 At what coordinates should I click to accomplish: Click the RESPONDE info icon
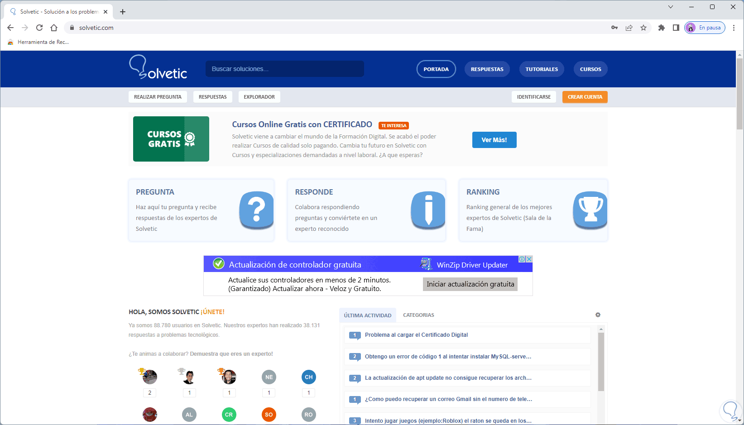428,210
